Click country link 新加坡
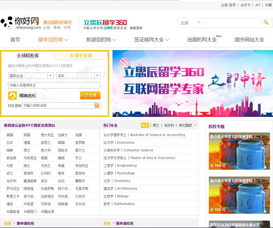273x228 pixels. pyautogui.click(x=11, y=158)
